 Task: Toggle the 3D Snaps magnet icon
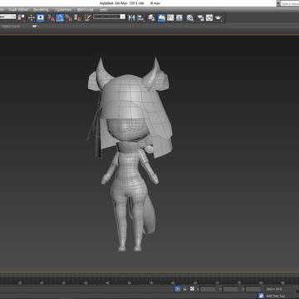(x=51, y=17)
